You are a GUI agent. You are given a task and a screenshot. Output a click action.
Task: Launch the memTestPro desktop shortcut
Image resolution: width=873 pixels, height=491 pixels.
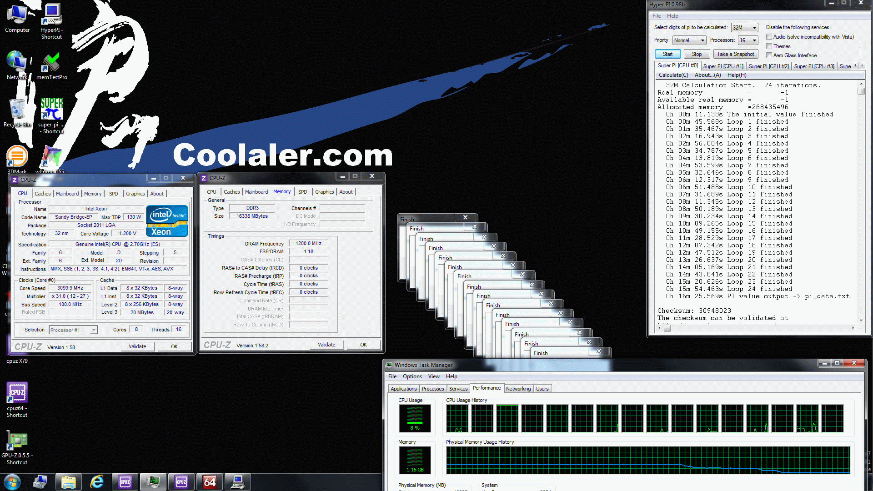point(51,66)
